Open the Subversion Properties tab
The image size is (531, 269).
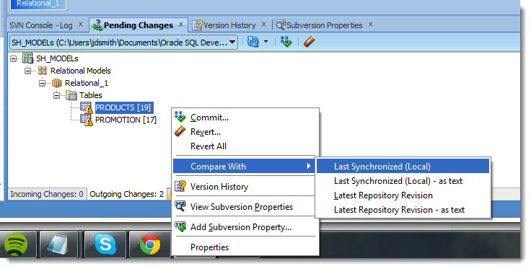[x=324, y=25]
